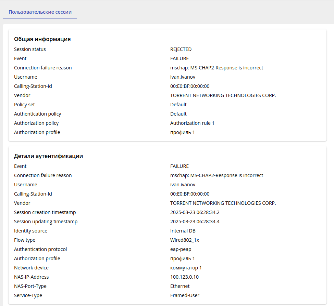Select the Wired802_1x flow type value
The height and width of the screenshot is (306, 334).
(x=184, y=240)
